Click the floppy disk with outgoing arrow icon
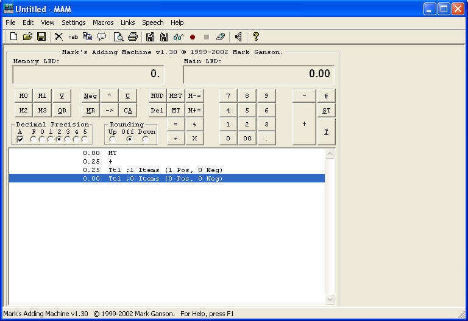Viewport: 468px width, 321px height. (150, 36)
